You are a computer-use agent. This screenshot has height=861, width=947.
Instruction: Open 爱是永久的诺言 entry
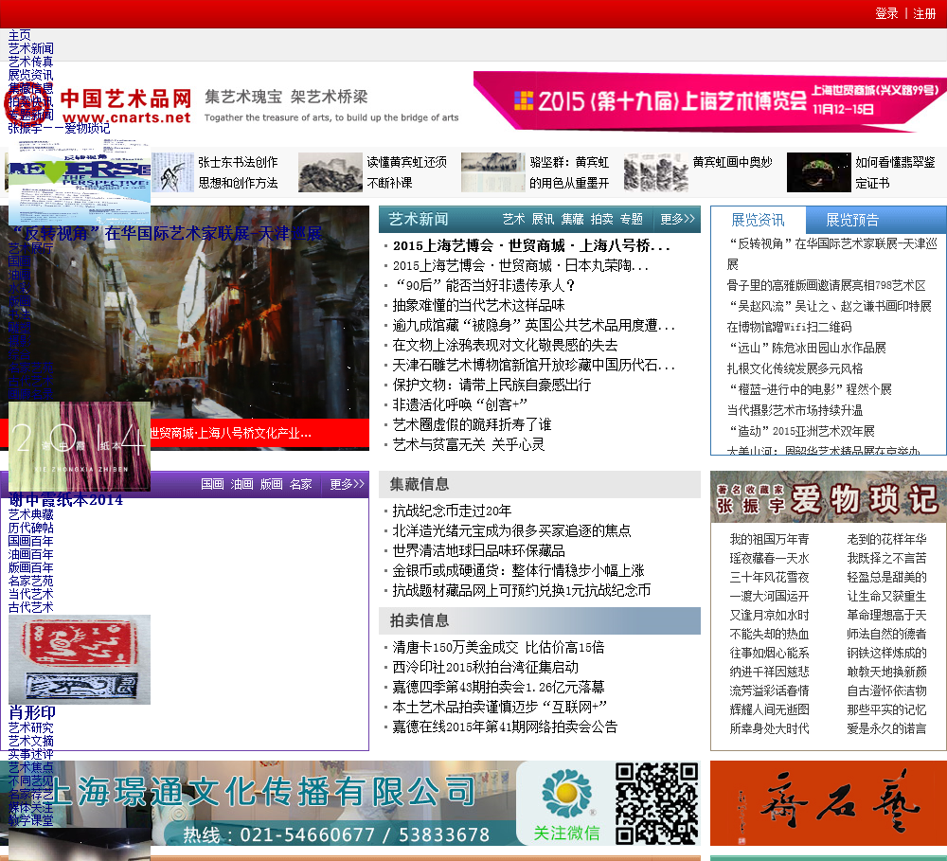click(x=886, y=728)
